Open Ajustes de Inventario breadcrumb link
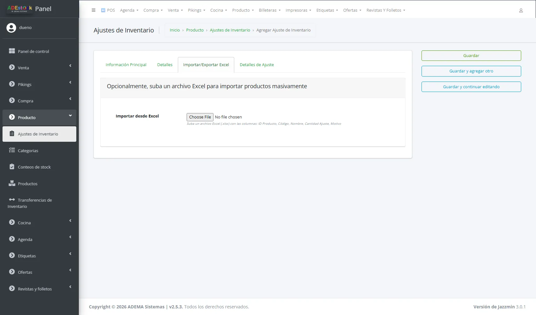 coord(230,30)
